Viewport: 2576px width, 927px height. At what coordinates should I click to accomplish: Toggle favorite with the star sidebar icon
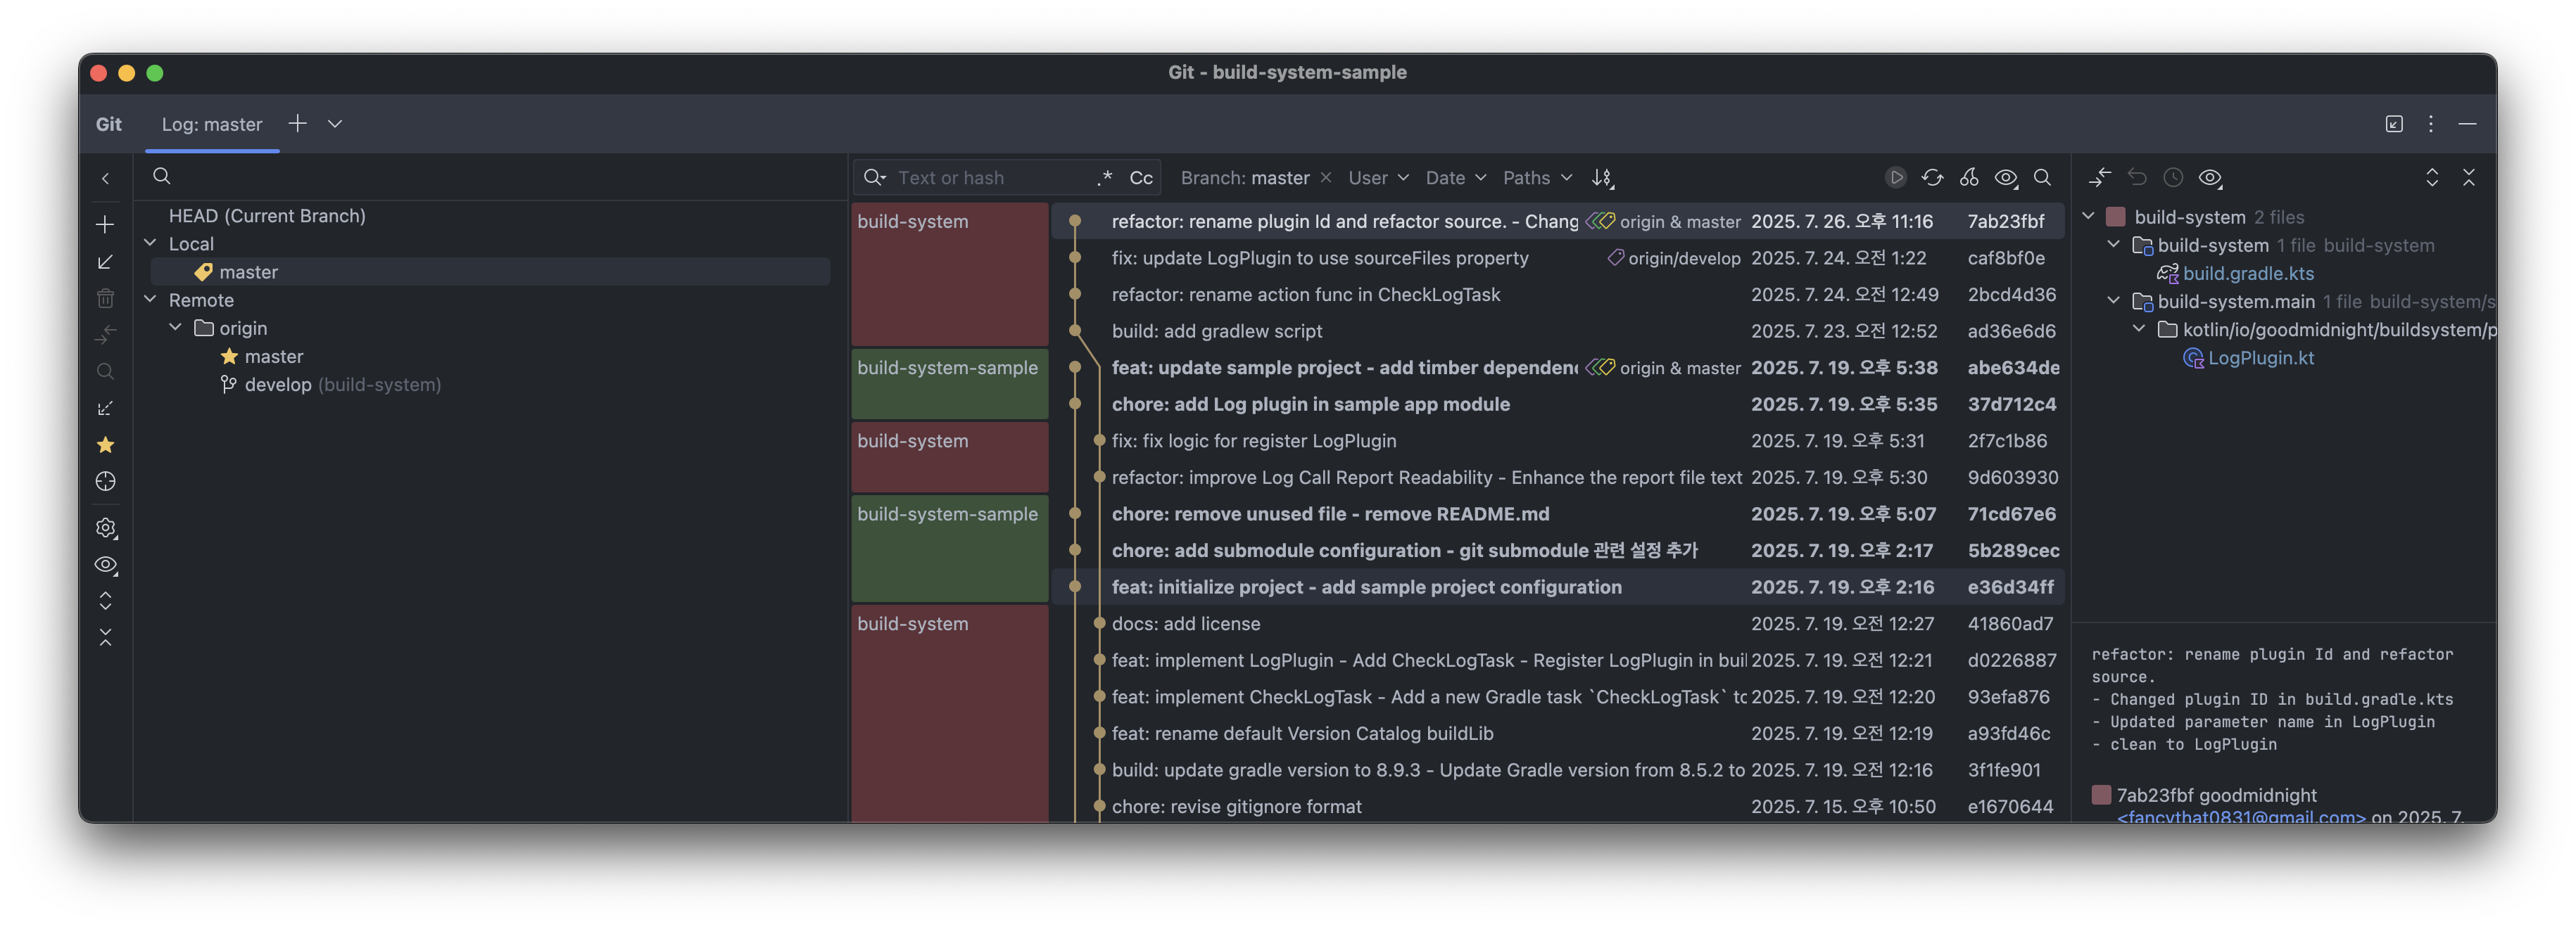pos(105,445)
